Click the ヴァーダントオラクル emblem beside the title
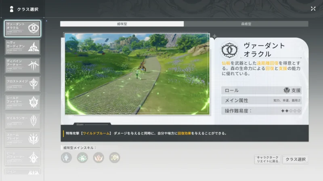Screen dimensions: 323x181 click(229, 50)
